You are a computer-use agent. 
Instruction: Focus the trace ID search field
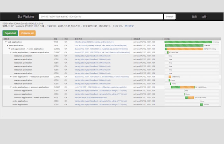pos(101,17)
